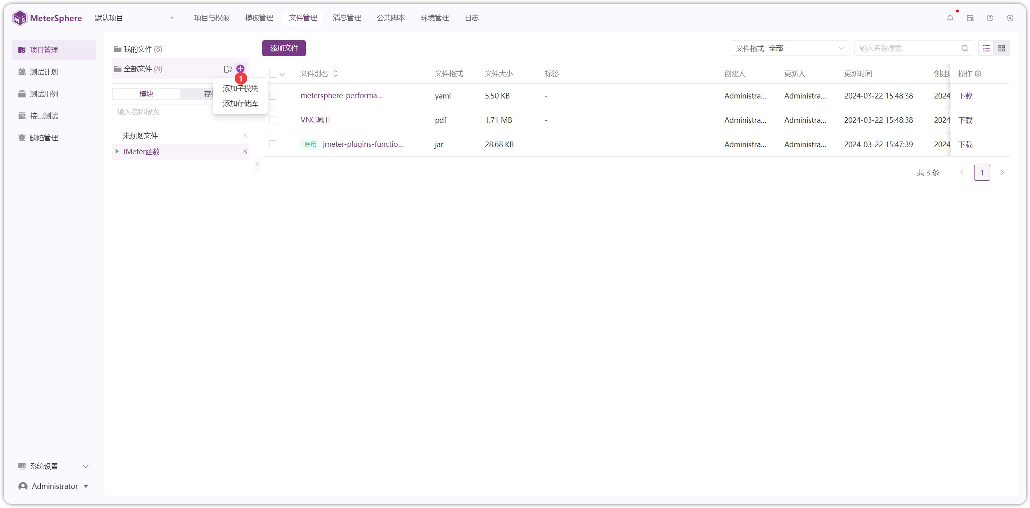Click the top-right version info icon
The height and width of the screenshot is (508, 1030).
tap(1010, 18)
